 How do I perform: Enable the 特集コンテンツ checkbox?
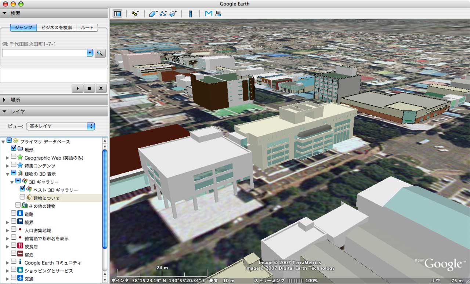(14, 165)
